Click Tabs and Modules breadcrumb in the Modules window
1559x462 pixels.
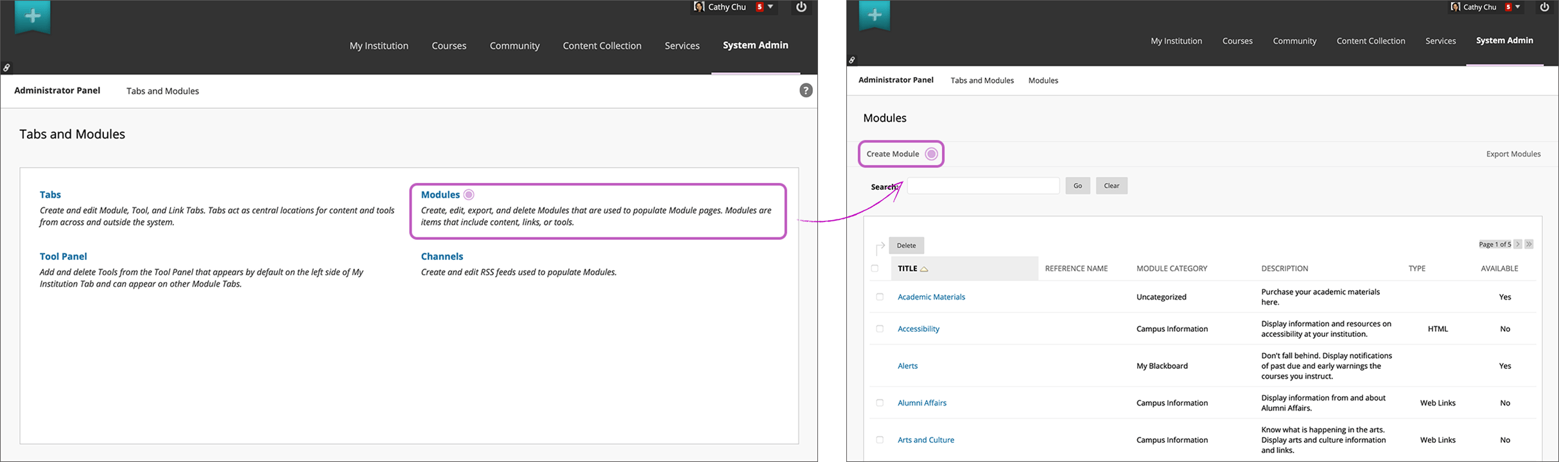point(982,80)
